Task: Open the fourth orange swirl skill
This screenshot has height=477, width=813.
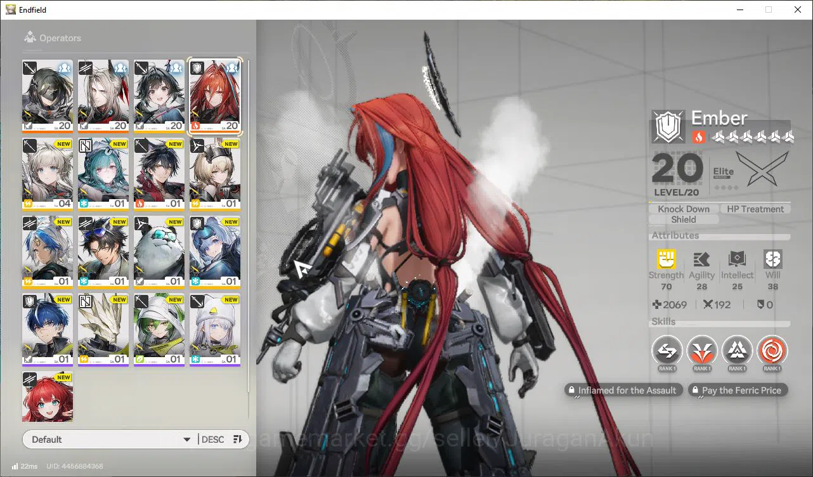Action: 772,350
